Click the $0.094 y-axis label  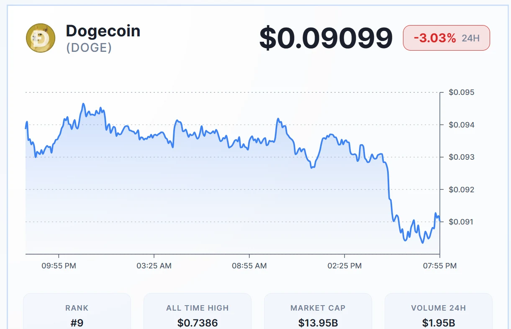click(x=461, y=125)
